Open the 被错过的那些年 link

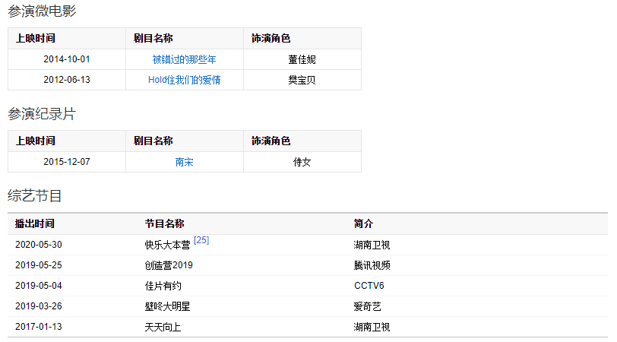point(184,59)
